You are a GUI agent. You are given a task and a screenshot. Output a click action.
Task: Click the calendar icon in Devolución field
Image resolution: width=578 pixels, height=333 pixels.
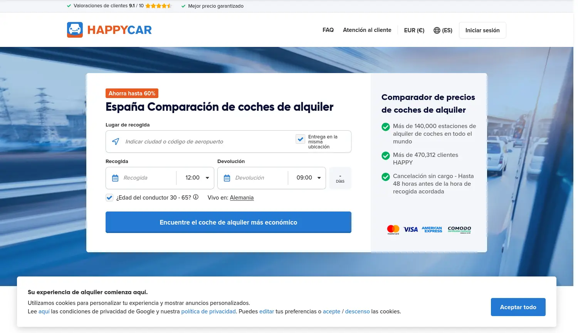click(227, 178)
